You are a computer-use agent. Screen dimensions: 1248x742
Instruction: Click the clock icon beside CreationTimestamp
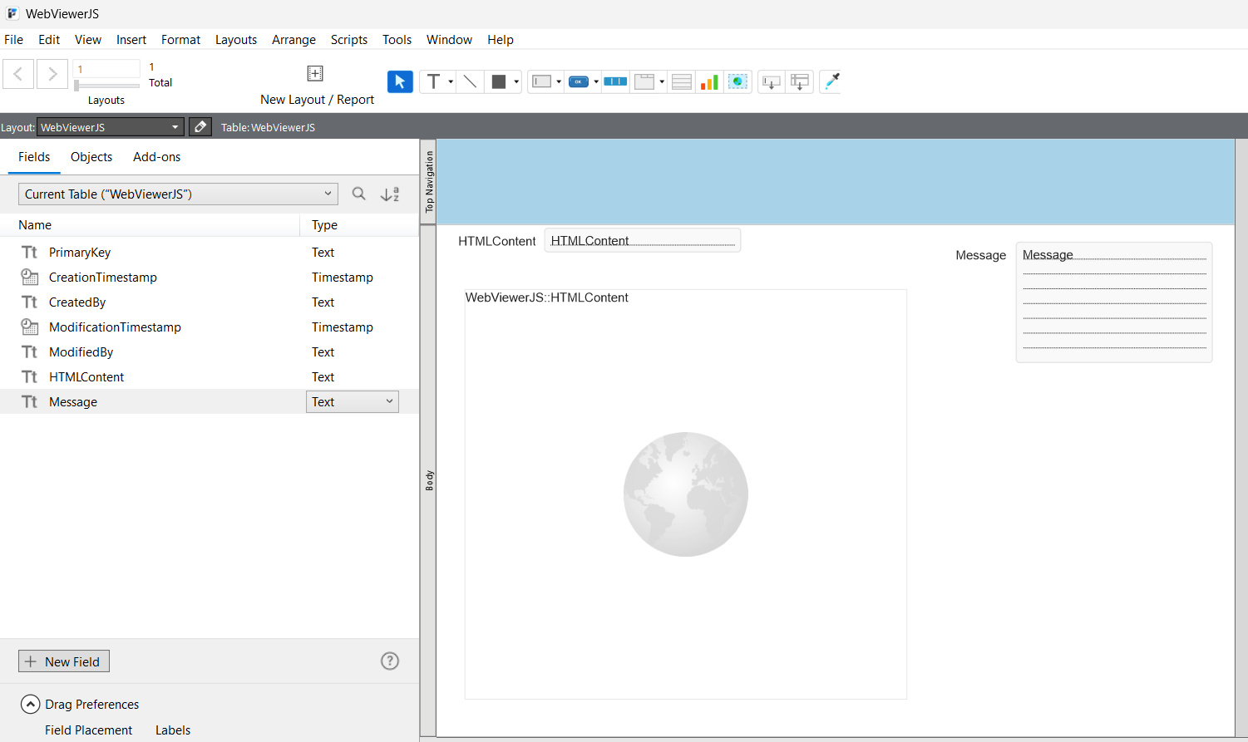pos(30,277)
